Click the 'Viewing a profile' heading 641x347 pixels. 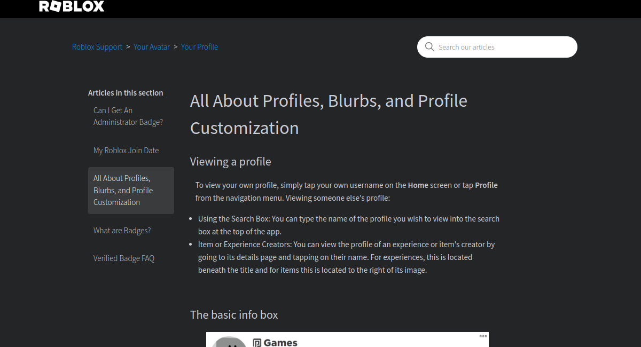(x=231, y=162)
